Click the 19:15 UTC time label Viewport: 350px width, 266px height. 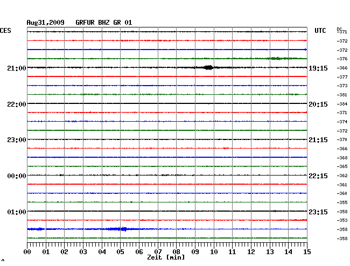point(318,68)
